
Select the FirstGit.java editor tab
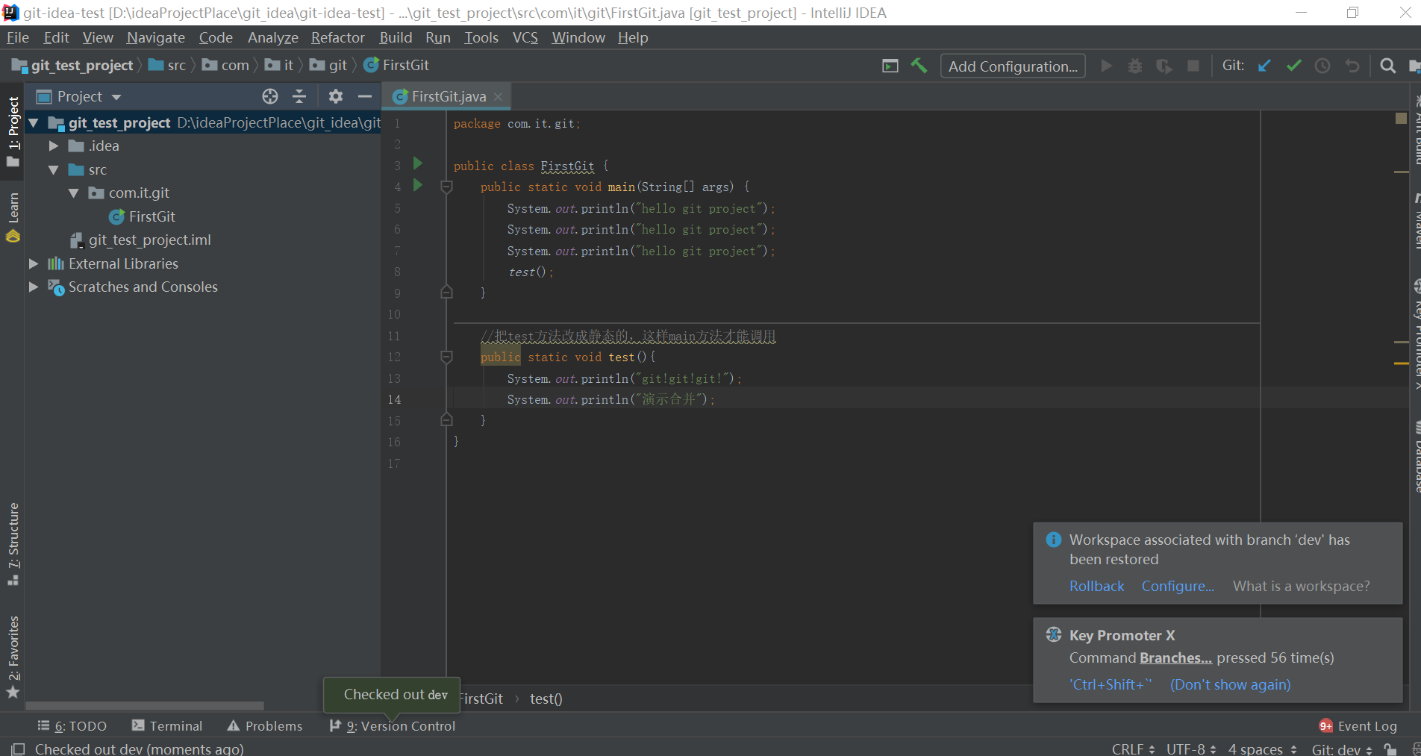pyautogui.click(x=448, y=96)
